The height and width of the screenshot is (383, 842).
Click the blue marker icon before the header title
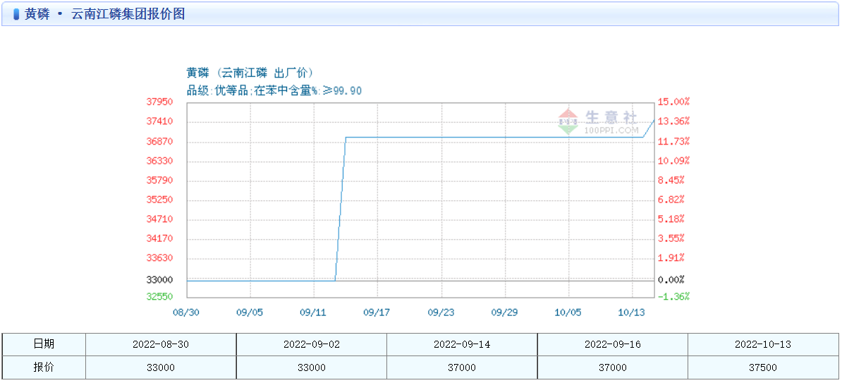coord(16,15)
